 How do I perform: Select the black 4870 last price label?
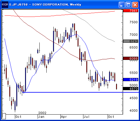131,89
